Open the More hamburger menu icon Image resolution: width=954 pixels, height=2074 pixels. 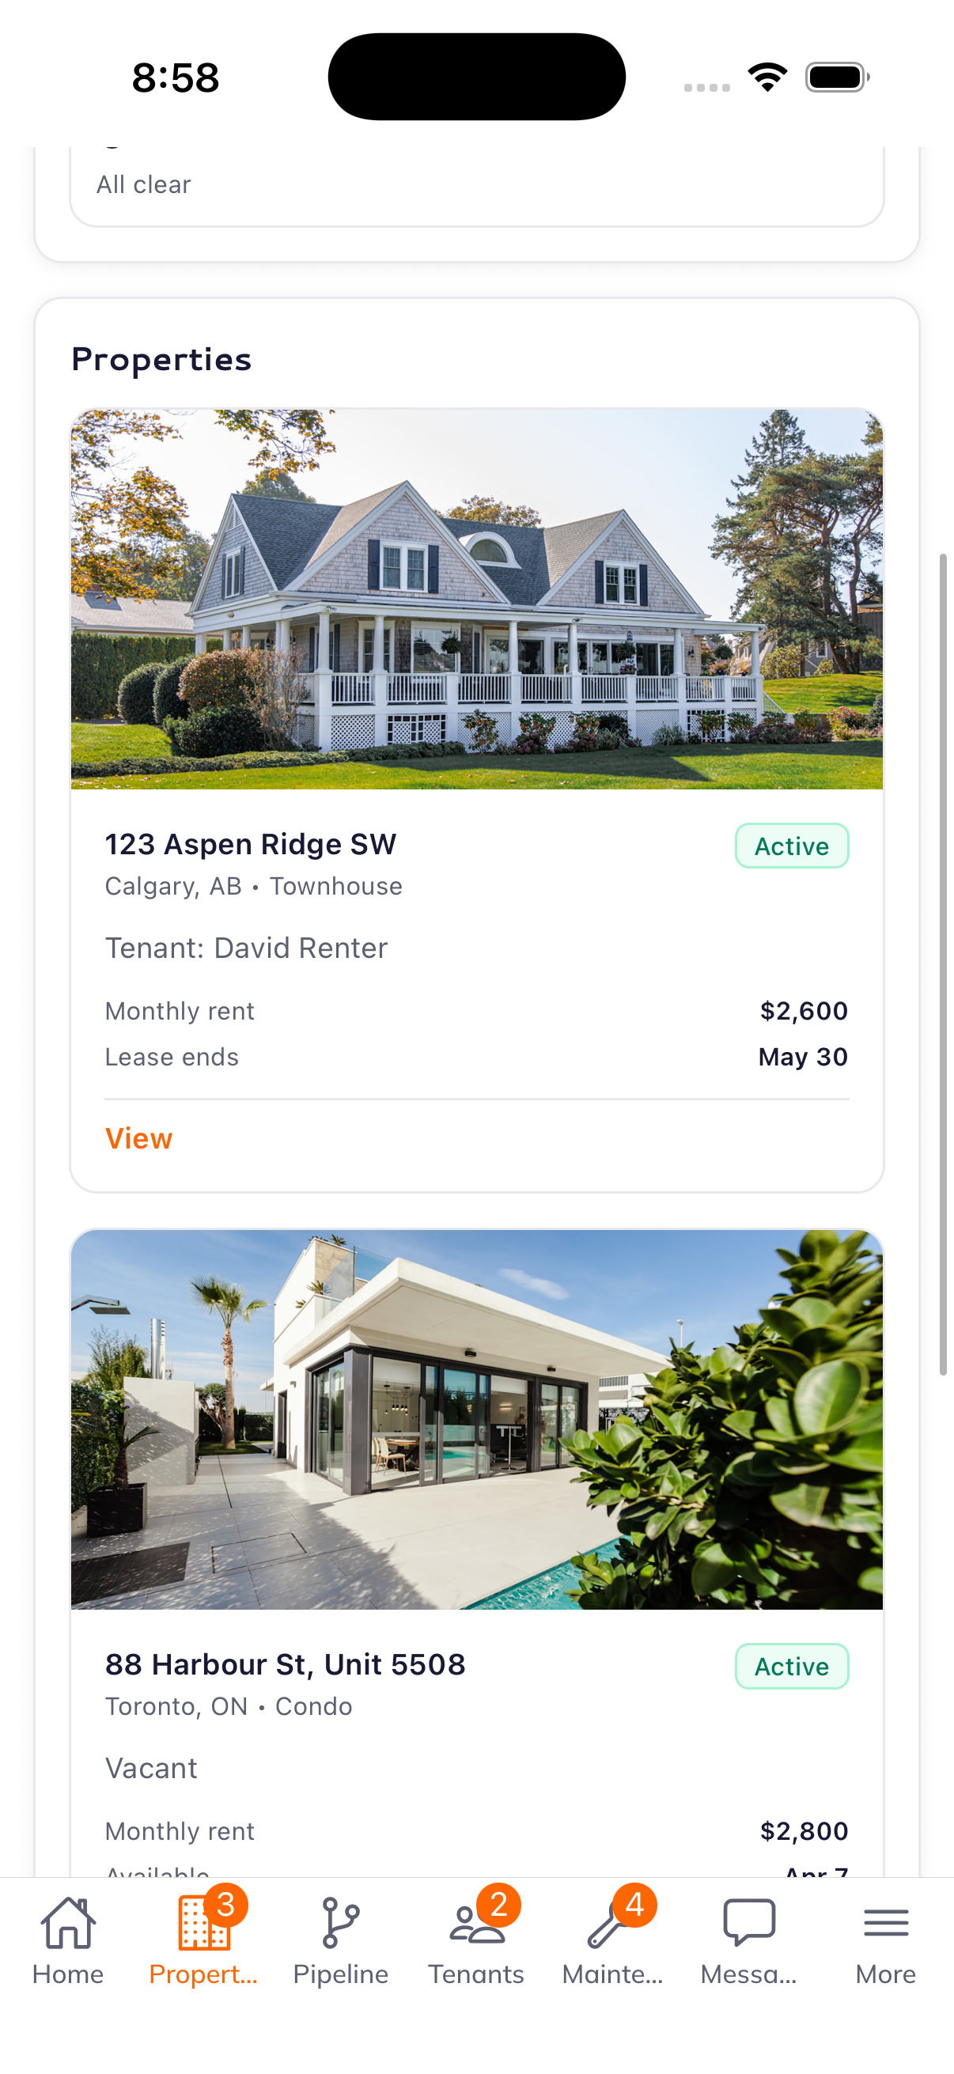pyautogui.click(x=885, y=1923)
